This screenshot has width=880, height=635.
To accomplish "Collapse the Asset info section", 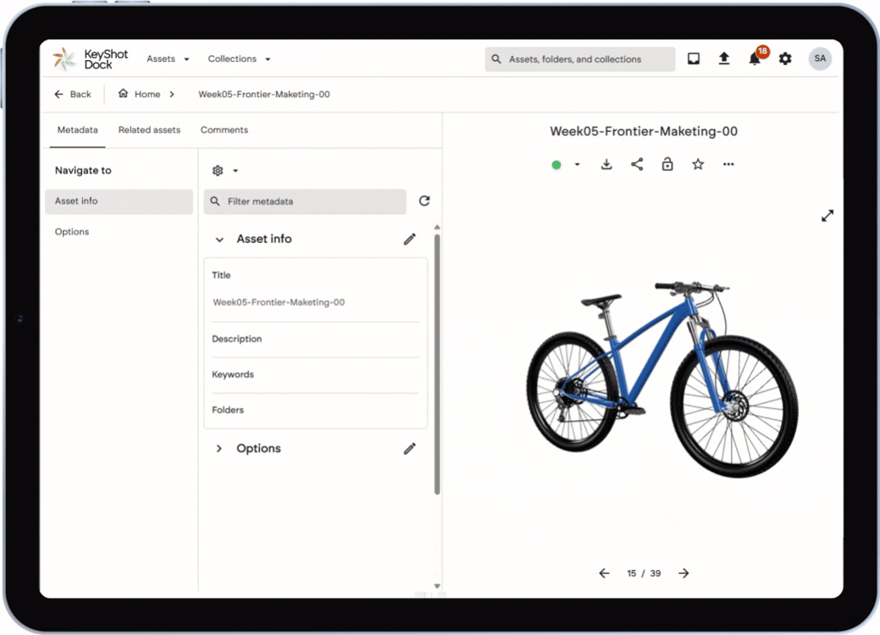I will tap(219, 240).
